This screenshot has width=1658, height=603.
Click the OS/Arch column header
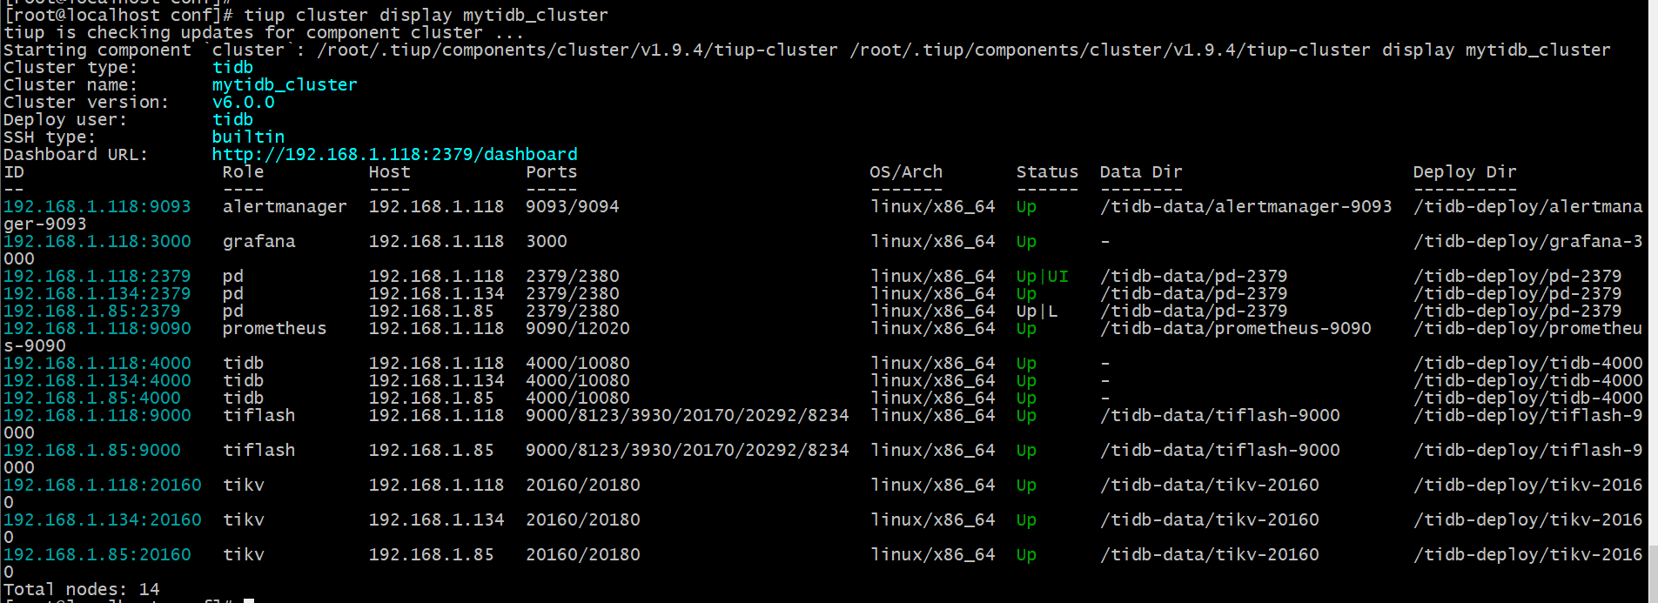[x=906, y=171]
